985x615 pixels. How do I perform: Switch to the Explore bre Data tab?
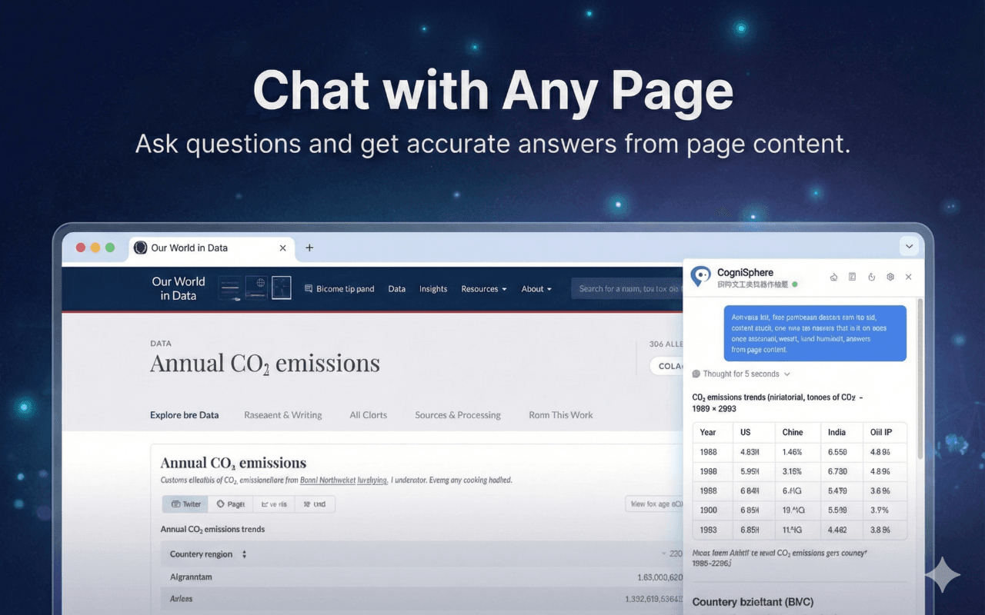pos(184,415)
